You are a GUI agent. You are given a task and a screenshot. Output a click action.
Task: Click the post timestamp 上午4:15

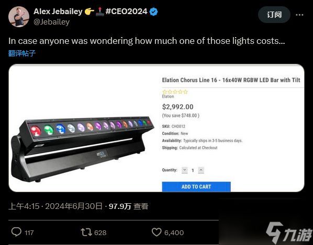[24, 206]
